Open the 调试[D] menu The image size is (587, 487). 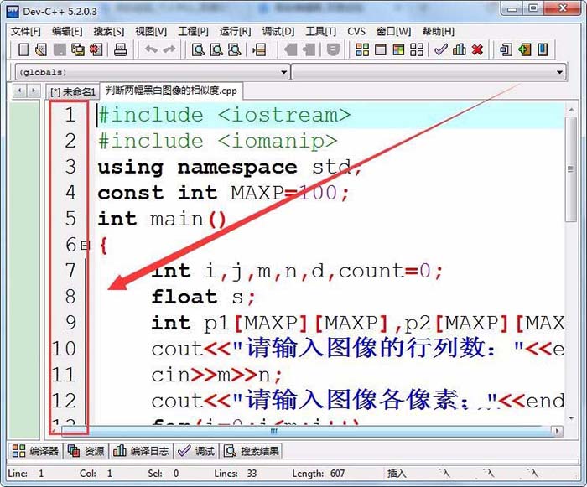tap(278, 32)
